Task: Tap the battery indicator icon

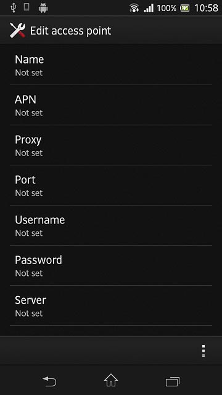Action: [185, 8]
